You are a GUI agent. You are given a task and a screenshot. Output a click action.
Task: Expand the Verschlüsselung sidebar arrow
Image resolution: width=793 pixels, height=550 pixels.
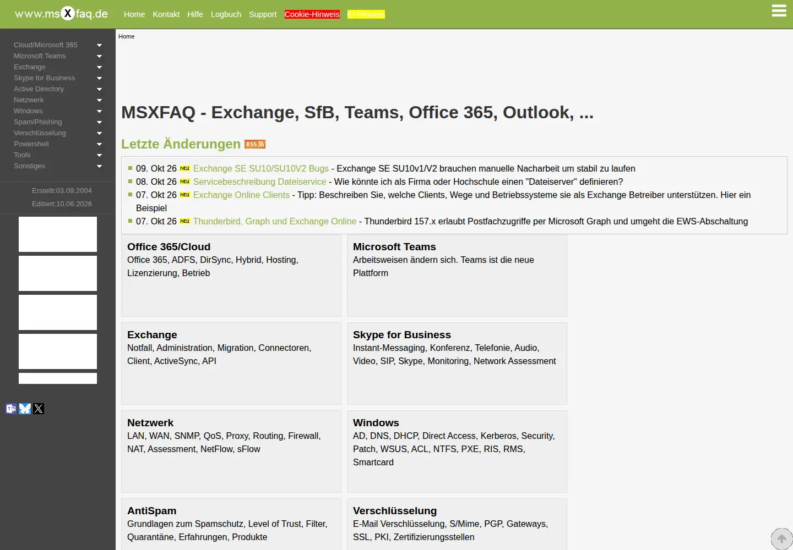click(100, 133)
